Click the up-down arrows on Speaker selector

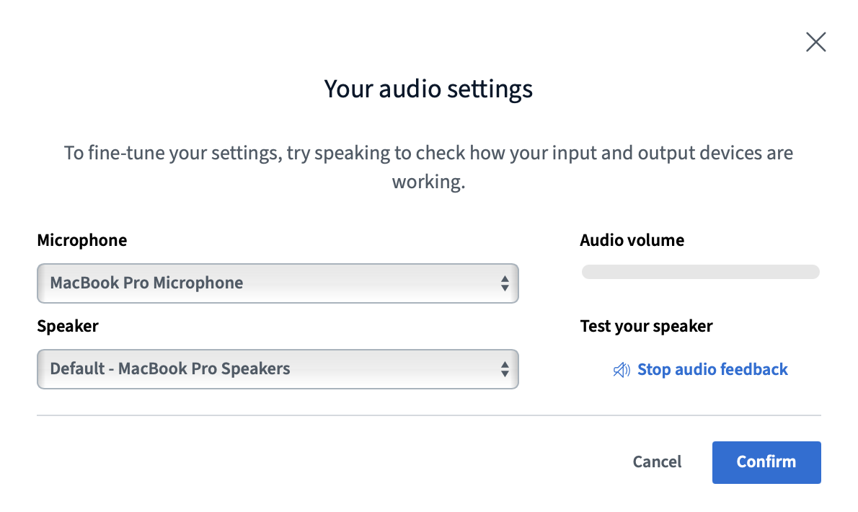coord(504,368)
